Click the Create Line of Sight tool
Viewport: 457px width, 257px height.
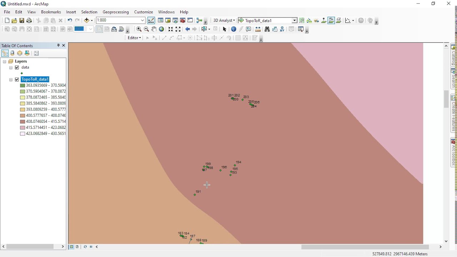coord(317,20)
